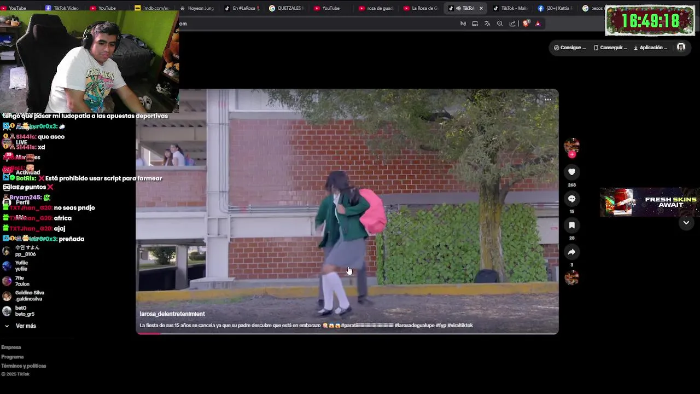This screenshot has height=394, width=700.
Task: Click the #larosadeguadalupe hashtag
Action: click(x=415, y=326)
